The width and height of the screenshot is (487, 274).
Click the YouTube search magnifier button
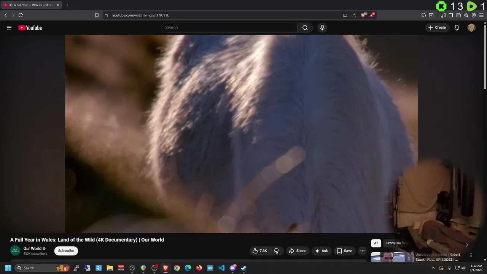coord(305,27)
